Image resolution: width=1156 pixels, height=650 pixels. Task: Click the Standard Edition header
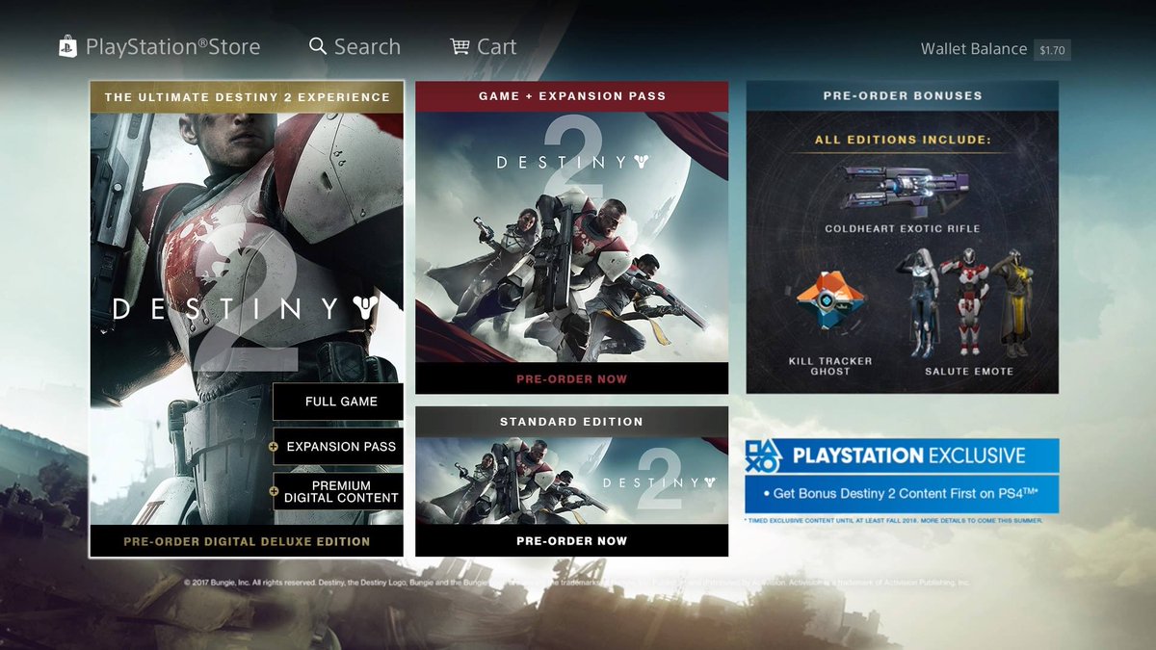tap(571, 422)
